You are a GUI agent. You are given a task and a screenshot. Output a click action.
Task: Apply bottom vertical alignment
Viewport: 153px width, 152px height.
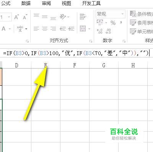[53, 18]
